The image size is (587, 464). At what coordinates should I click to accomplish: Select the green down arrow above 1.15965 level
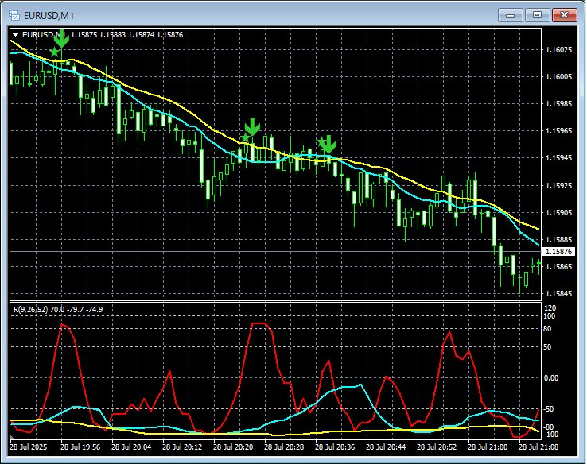(x=252, y=127)
